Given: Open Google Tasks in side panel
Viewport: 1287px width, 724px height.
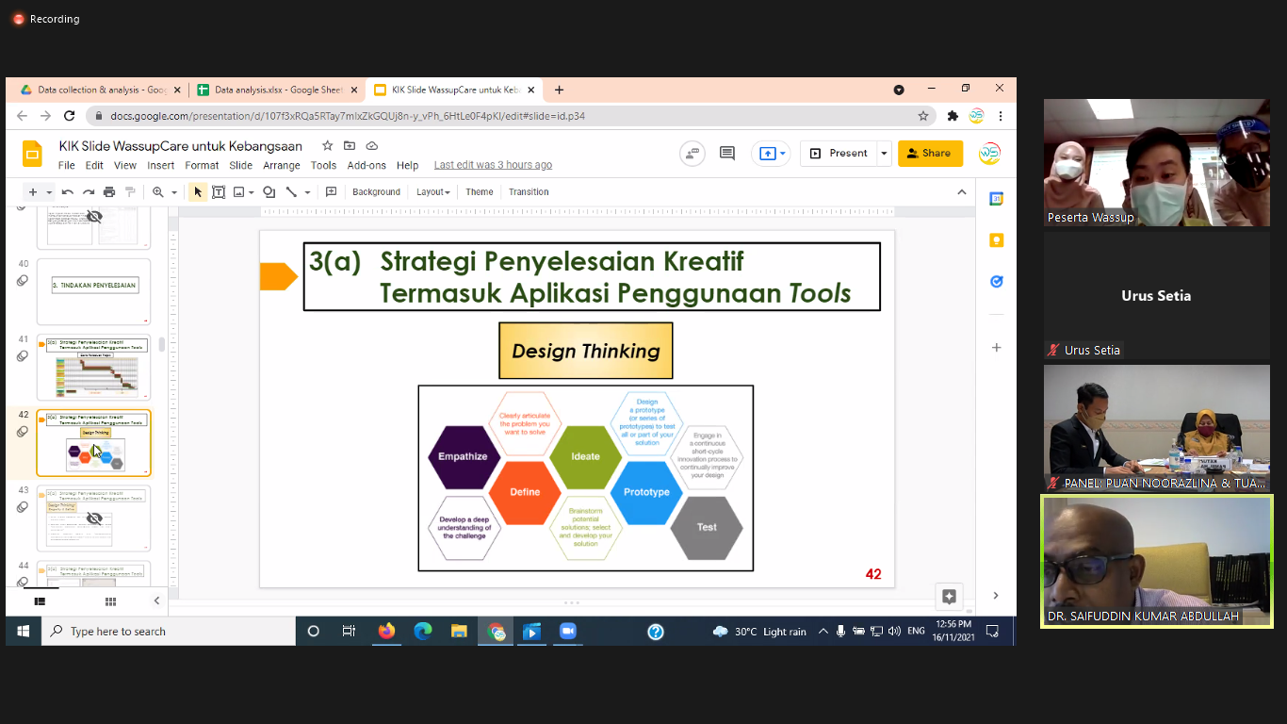Looking at the screenshot, I should click(x=996, y=282).
